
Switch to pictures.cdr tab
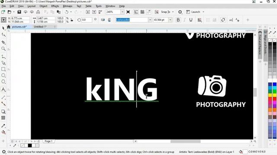[x=19, y=27]
